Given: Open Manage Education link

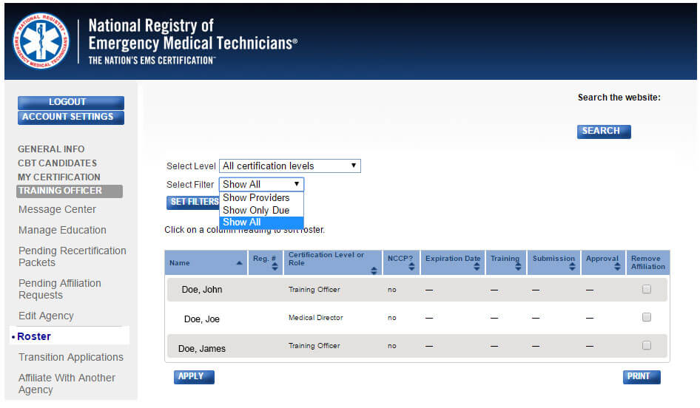Looking at the screenshot, I should pyautogui.click(x=62, y=230).
